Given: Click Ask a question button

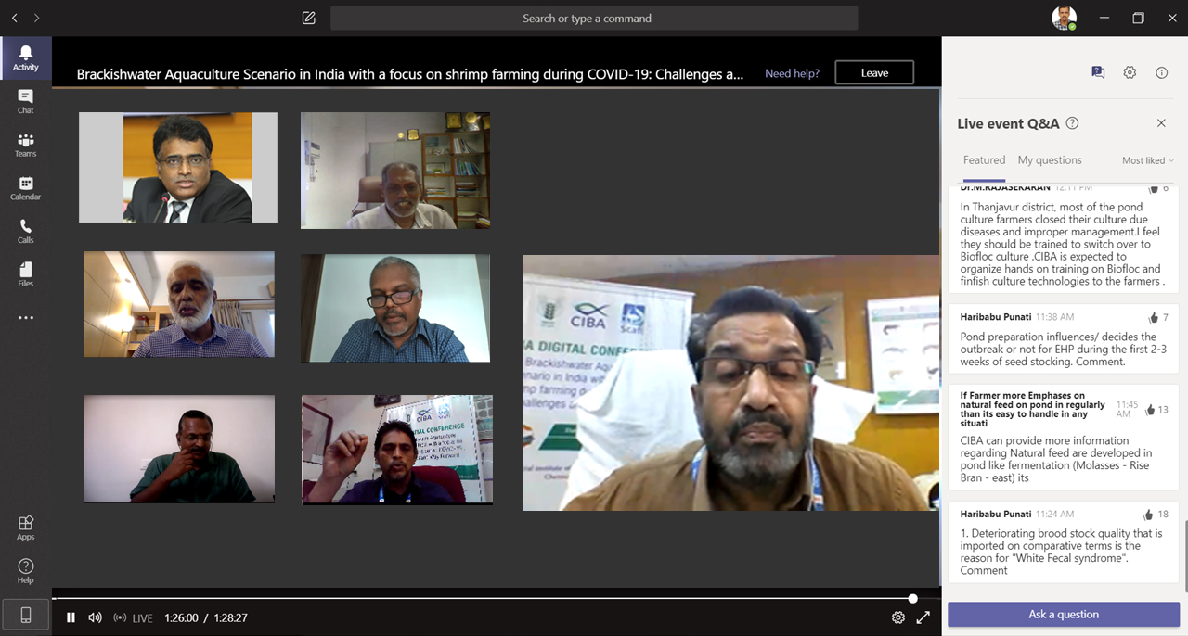Looking at the screenshot, I should point(1064,615).
